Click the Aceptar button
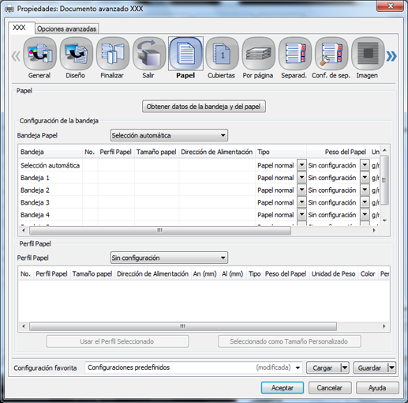 coord(283,388)
